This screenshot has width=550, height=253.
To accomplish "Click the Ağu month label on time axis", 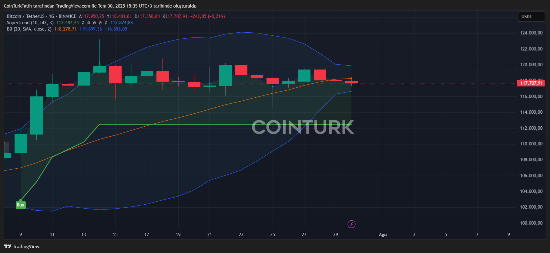I will tap(383, 235).
